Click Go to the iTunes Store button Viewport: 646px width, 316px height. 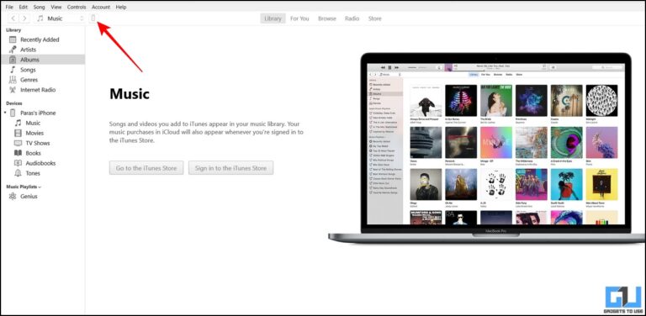coord(146,168)
